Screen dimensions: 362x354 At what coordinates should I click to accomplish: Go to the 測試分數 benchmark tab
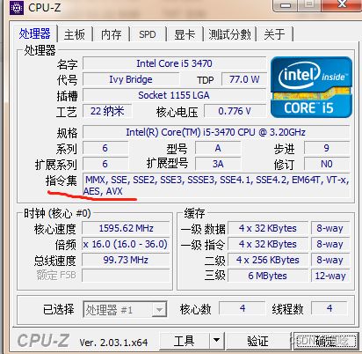coord(230,34)
